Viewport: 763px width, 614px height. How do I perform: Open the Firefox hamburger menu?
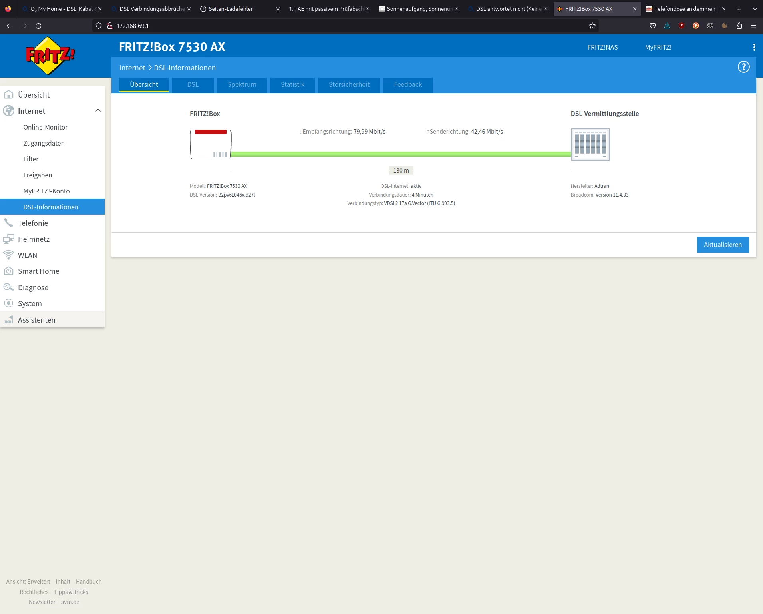753,26
